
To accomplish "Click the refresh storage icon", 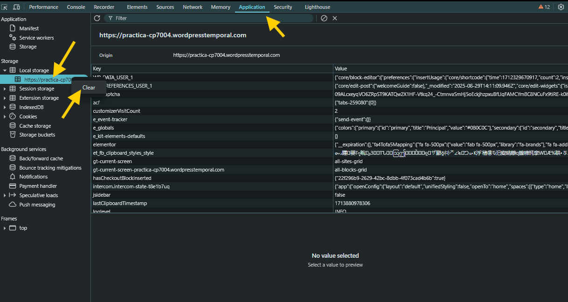I will point(97,18).
